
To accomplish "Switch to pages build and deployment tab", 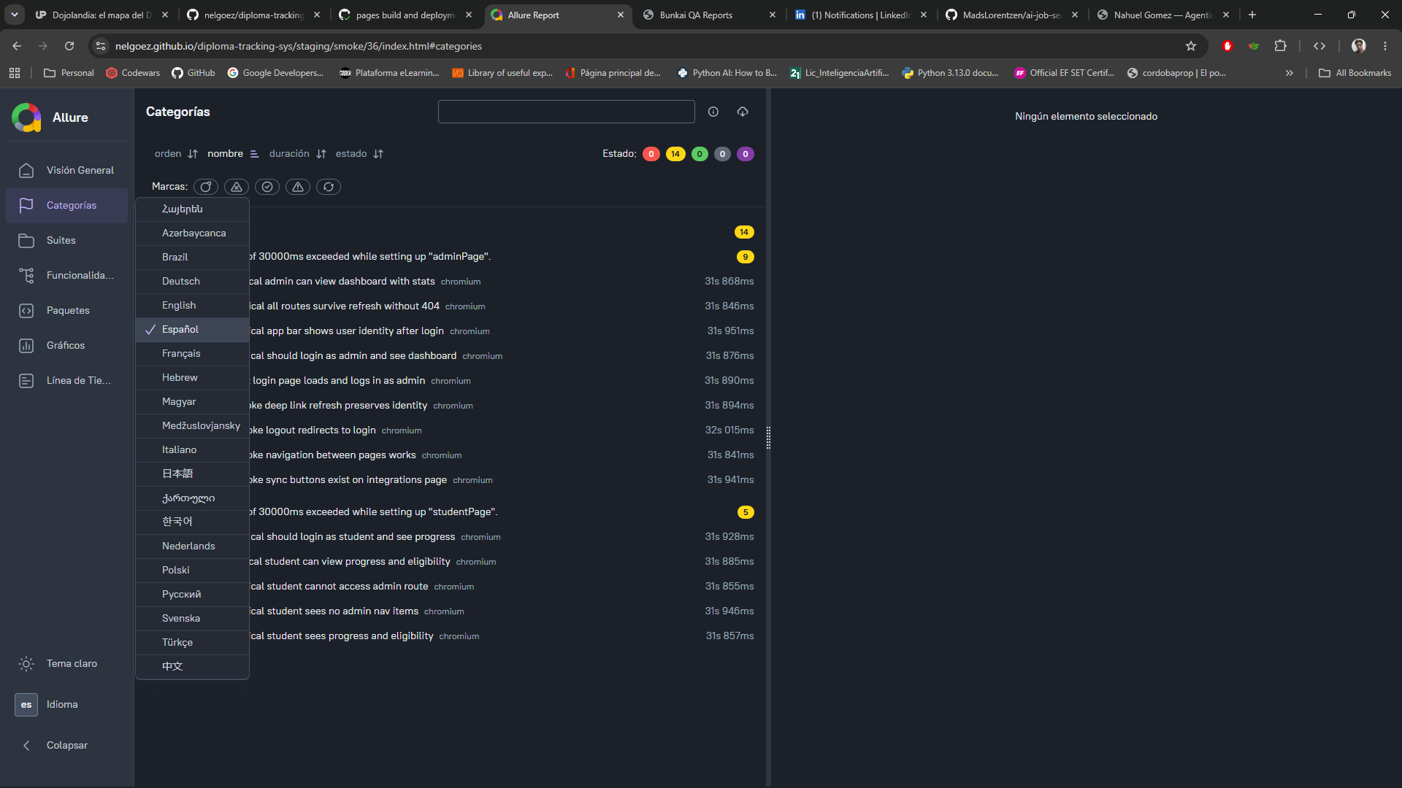I will 405,15.
